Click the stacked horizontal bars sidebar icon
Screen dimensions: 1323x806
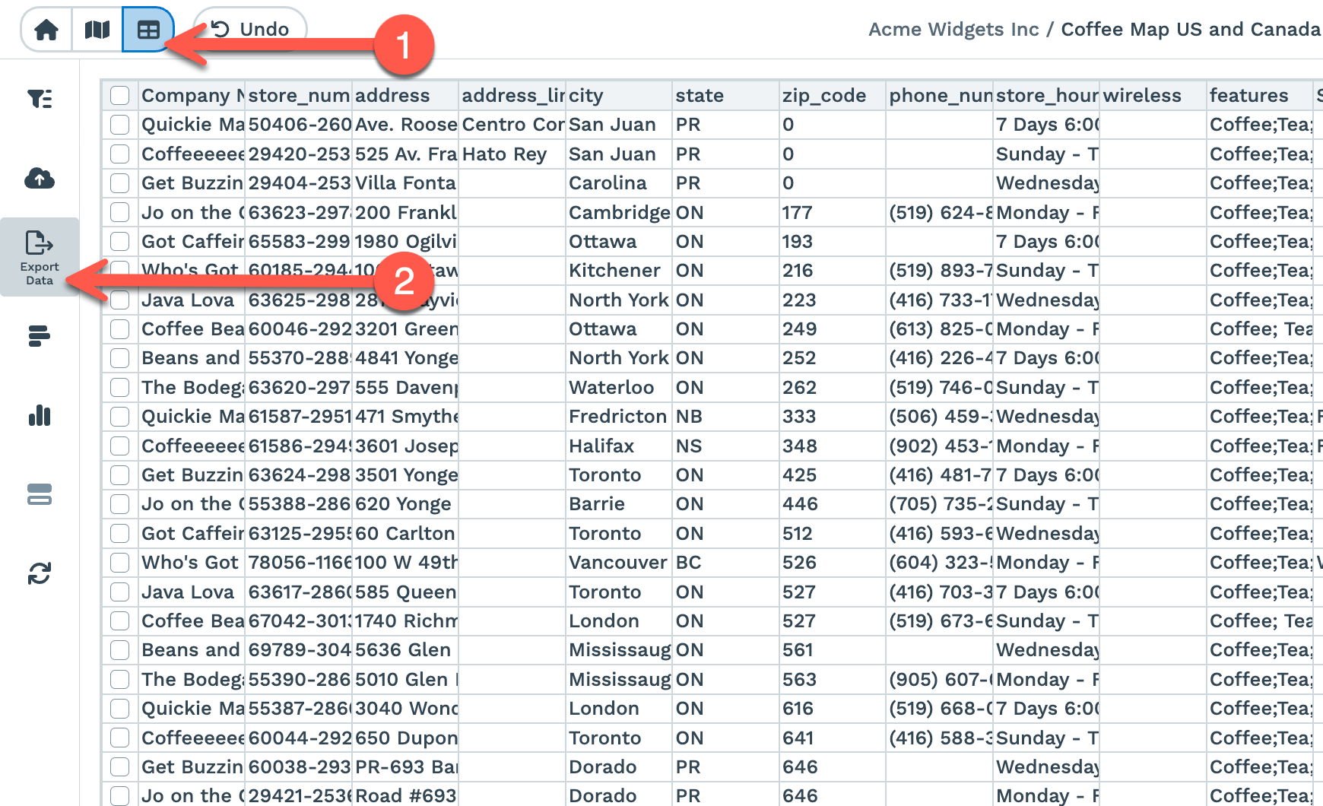(40, 335)
